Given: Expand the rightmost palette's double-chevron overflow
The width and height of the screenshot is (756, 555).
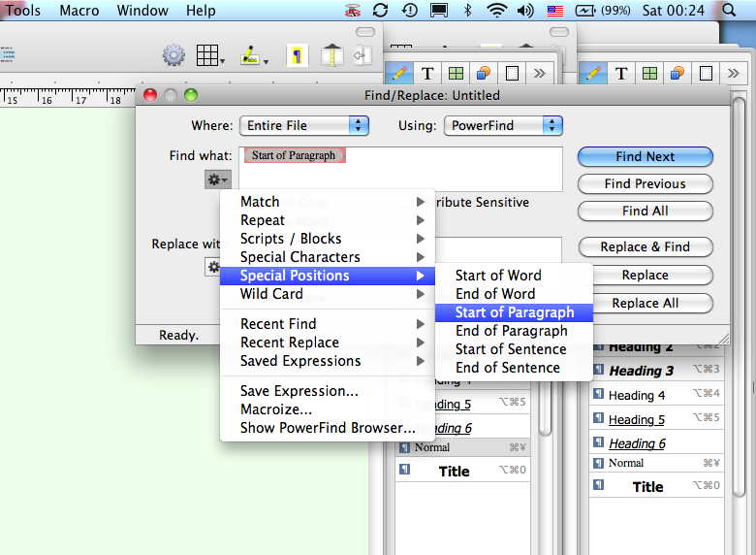Looking at the screenshot, I should pyautogui.click(x=734, y=73).
